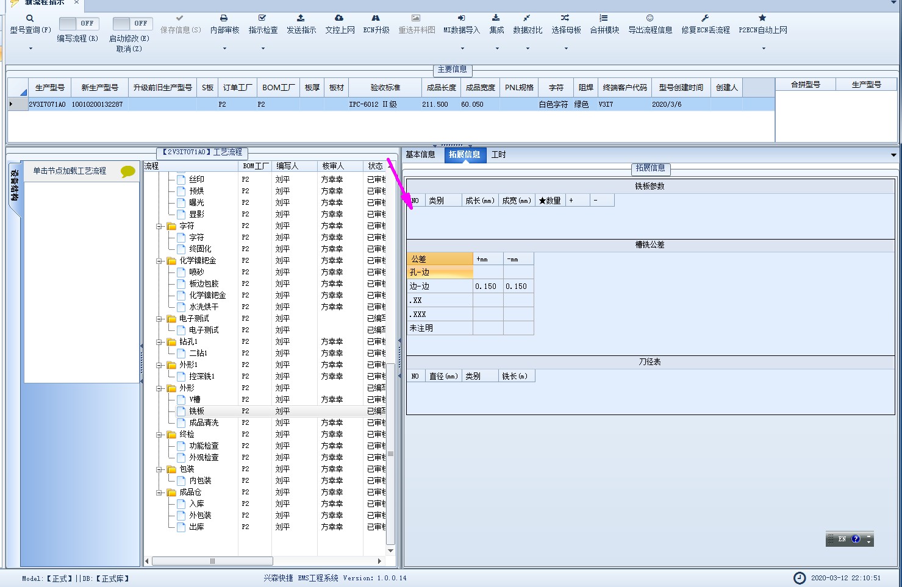Click the EN language indicator
The image size is (902, 587).
click(842, 539)
